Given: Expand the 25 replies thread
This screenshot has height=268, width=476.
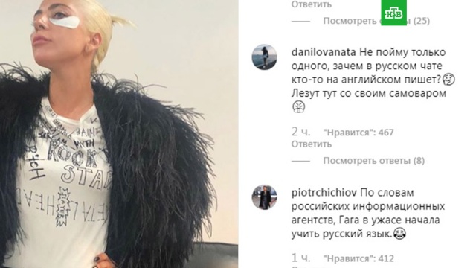Looking at the screenshot, I should (376, 21).
